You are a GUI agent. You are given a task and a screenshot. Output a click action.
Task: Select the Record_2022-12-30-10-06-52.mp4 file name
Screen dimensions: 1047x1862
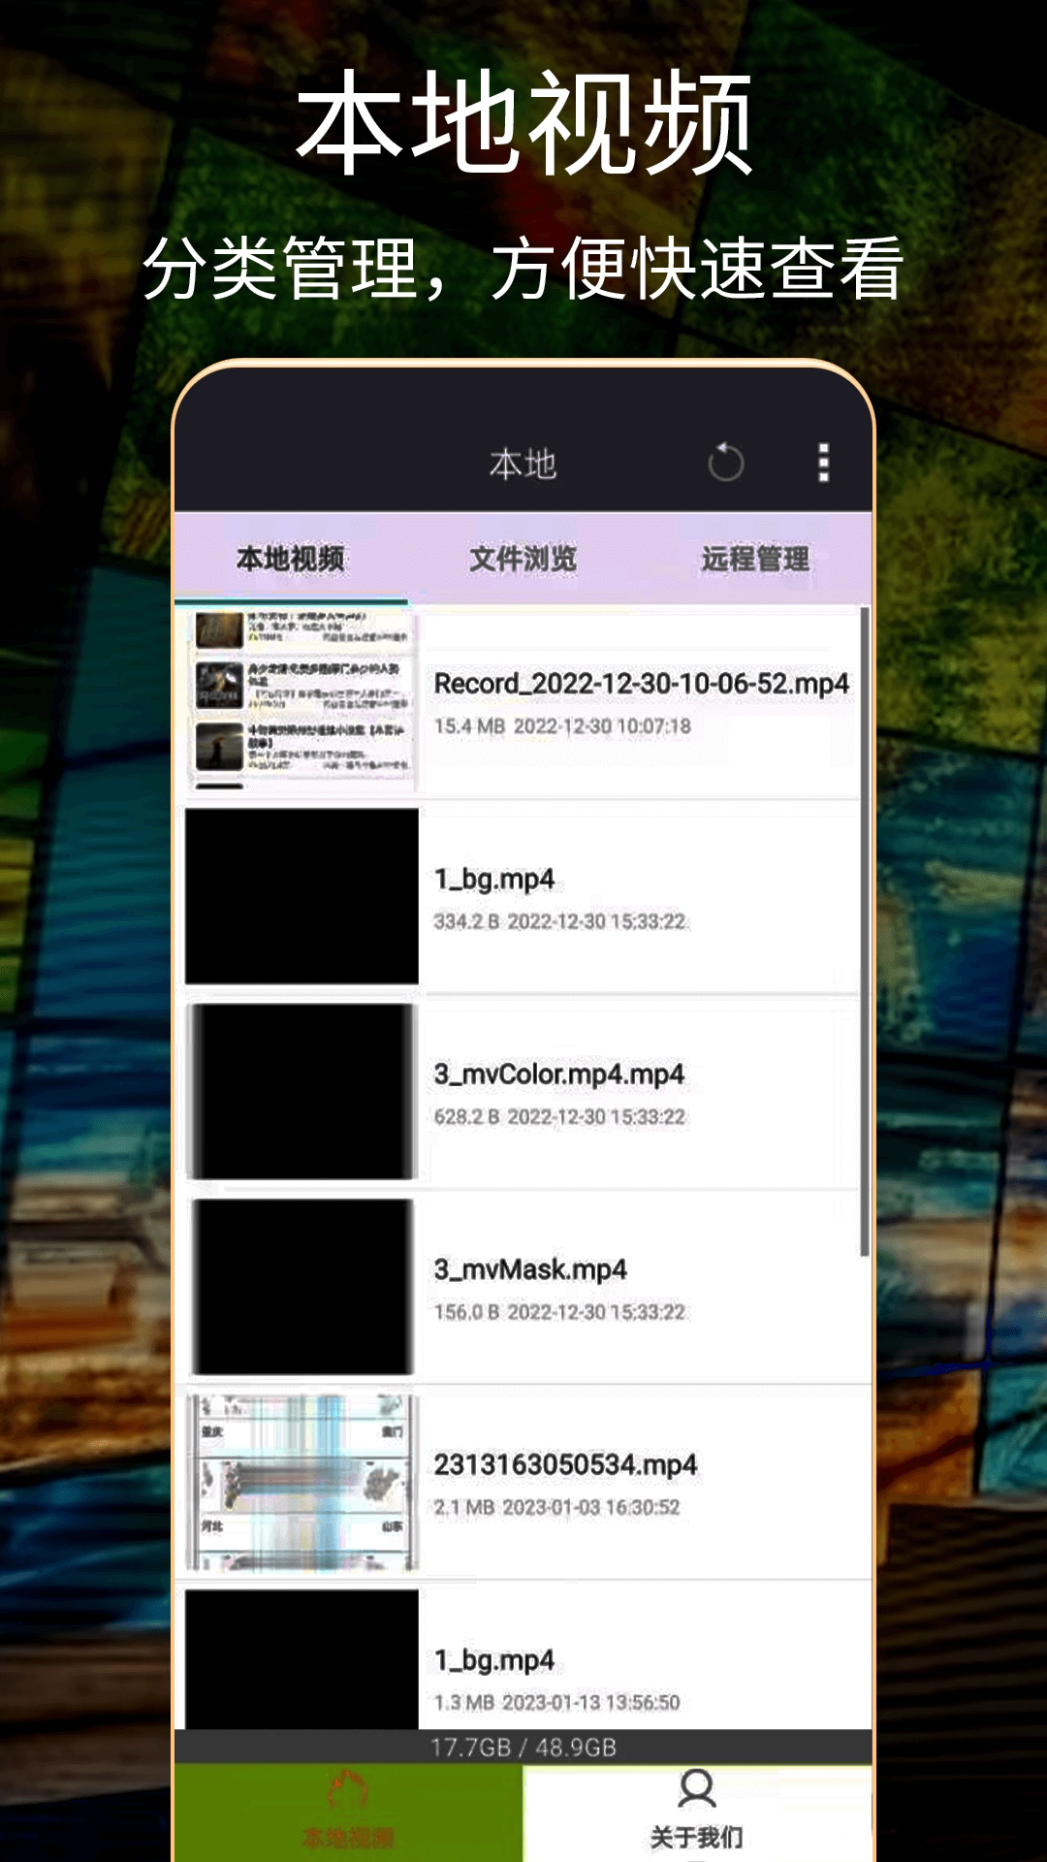[641, 684]
